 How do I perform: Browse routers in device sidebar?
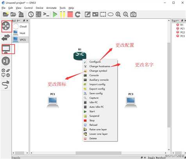click(6, 26)
